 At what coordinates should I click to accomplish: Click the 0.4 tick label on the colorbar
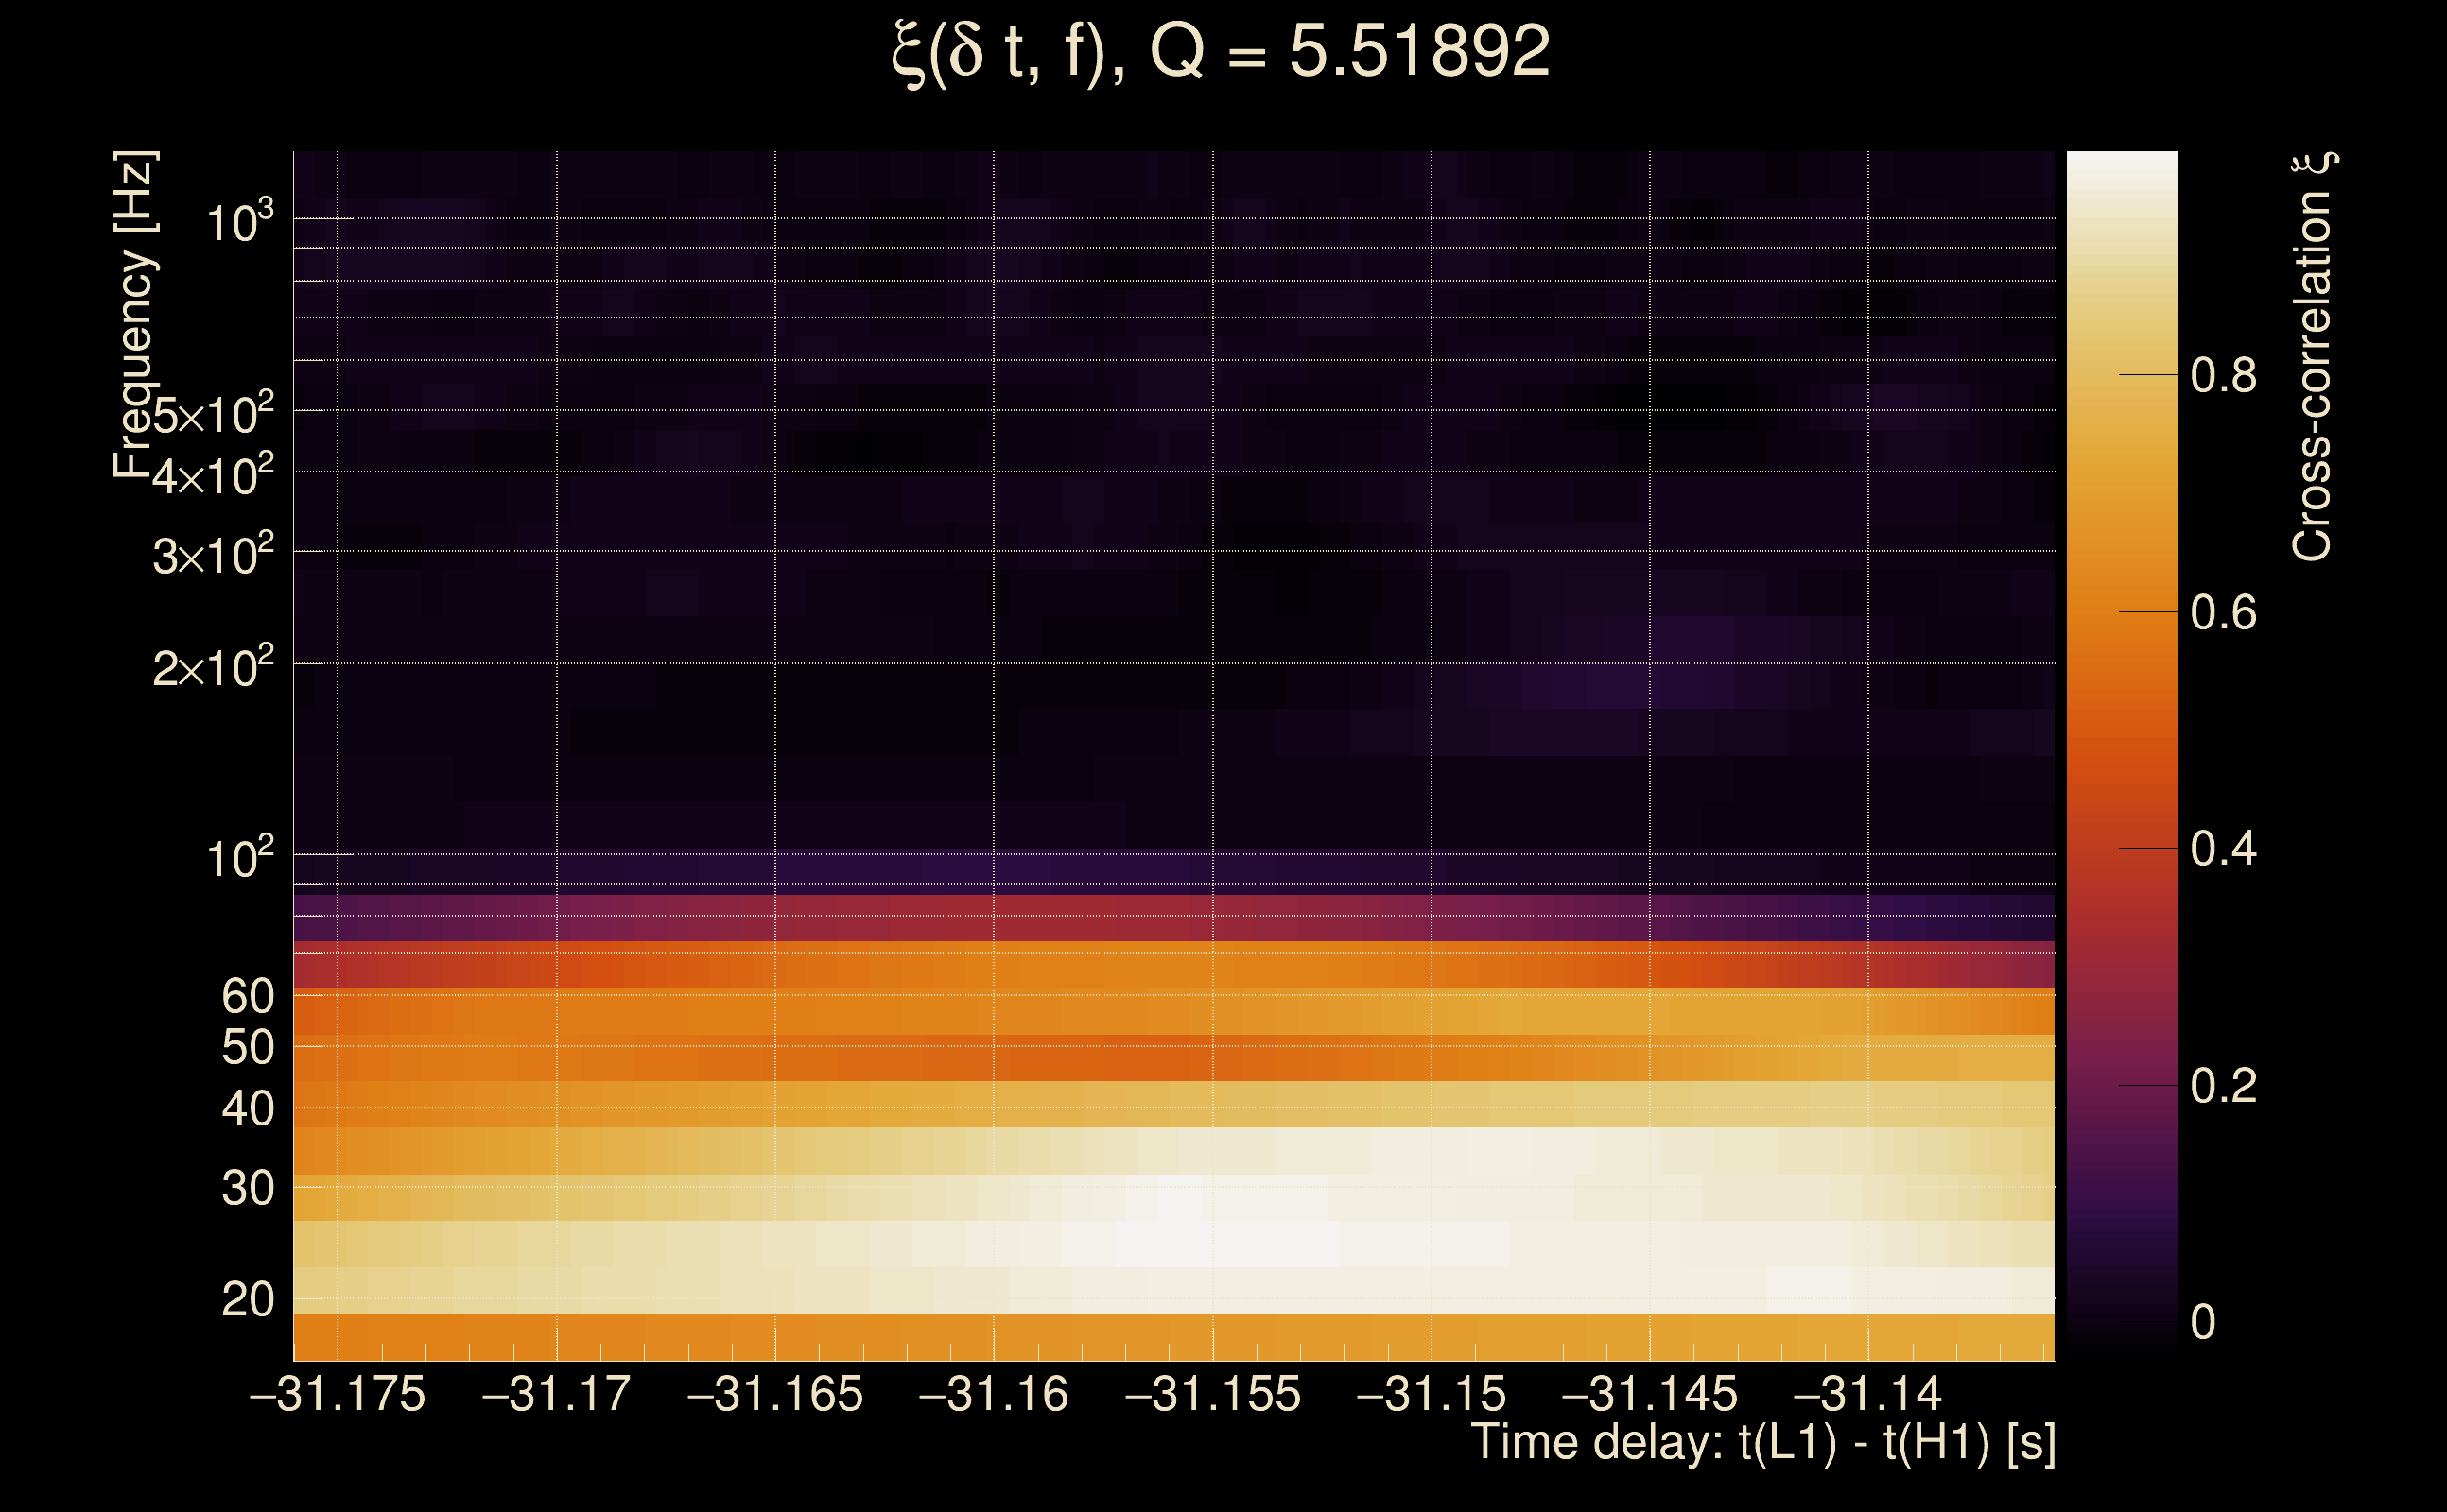[x=2223, y=849]
